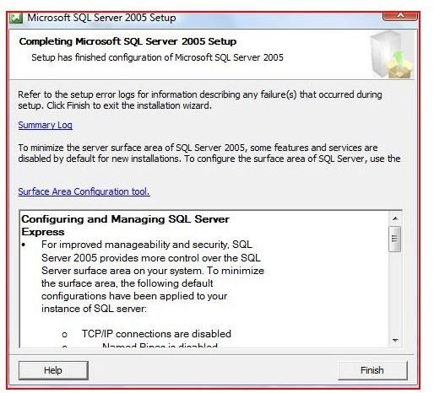Click the setup icon in title bar
434x393 pixels.
coord(16,19)
